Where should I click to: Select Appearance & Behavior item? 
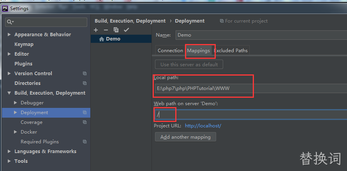43,35
